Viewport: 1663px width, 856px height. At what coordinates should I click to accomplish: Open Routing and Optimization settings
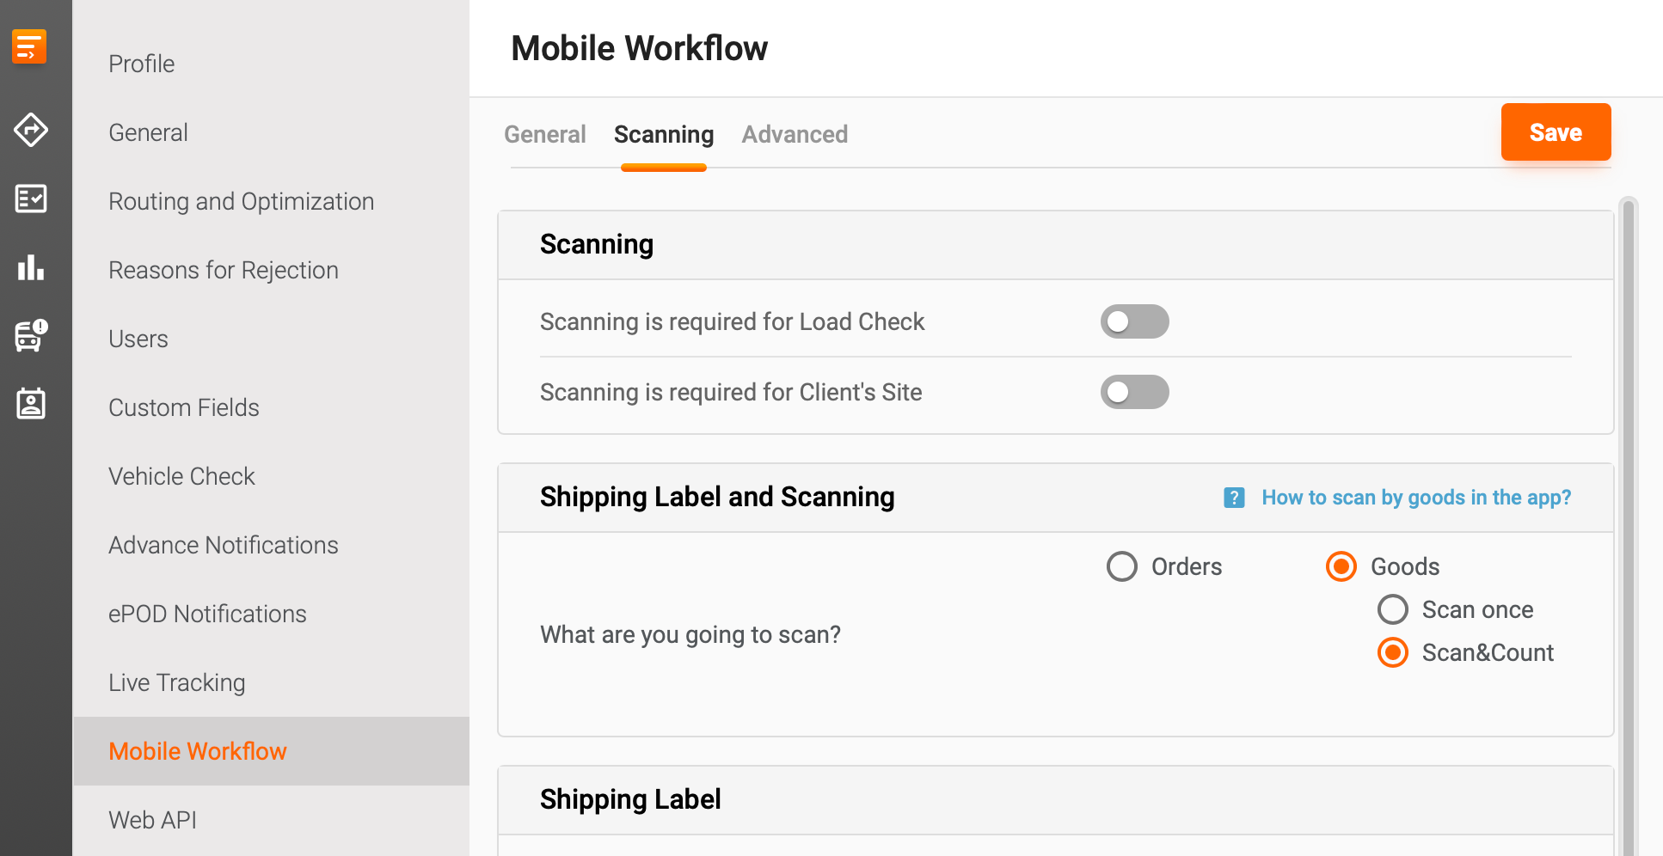point(241,201)
